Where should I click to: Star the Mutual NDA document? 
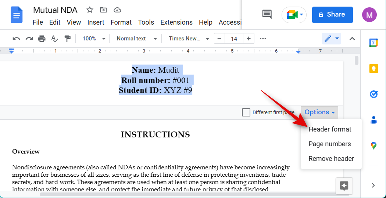pyautogui.click(x=89, y=10)
